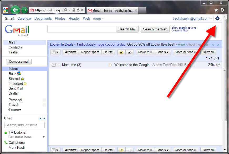Screen dimensions: 229x154
Task: Click the Search the Web button
Action: (x=155, y=29)
